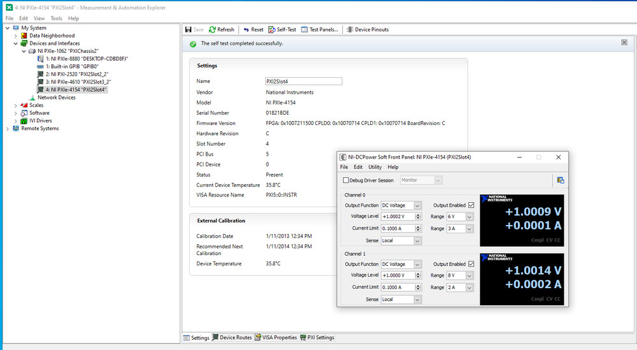Select Network Devices tree item
The image size is (637, 350).
click(x=56, y=98)
